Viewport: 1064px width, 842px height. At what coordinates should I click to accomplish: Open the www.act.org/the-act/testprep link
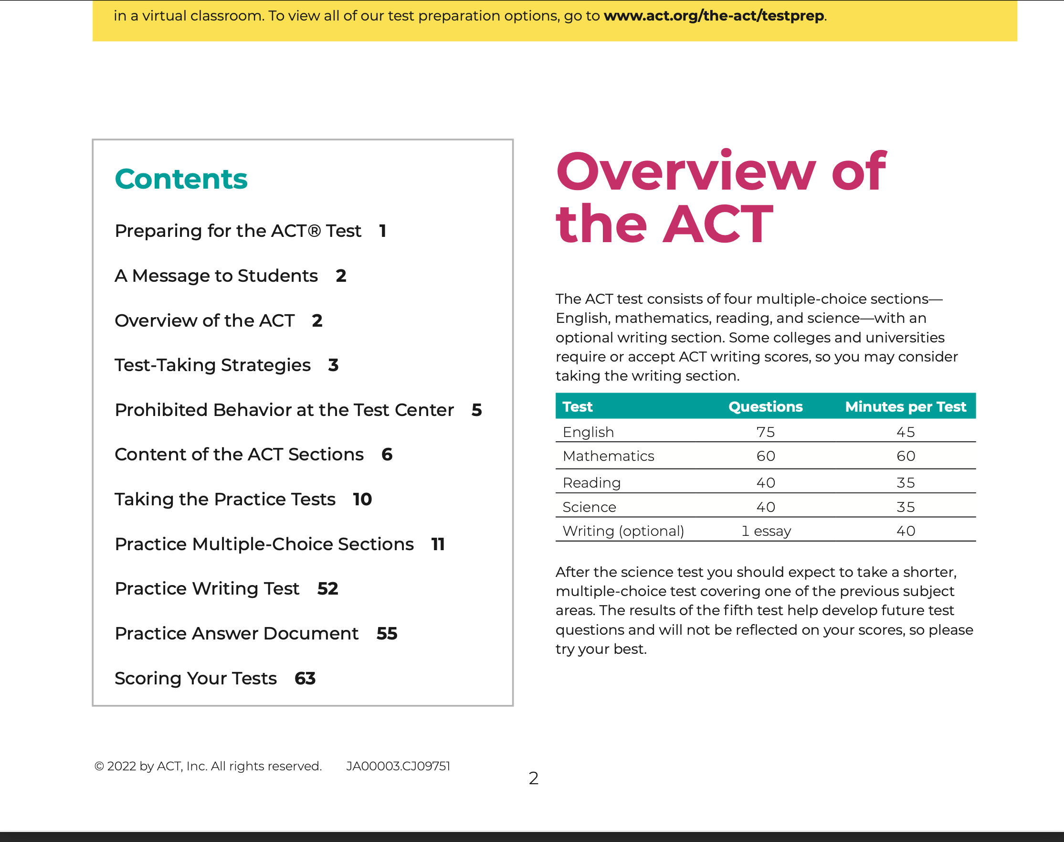714,16
